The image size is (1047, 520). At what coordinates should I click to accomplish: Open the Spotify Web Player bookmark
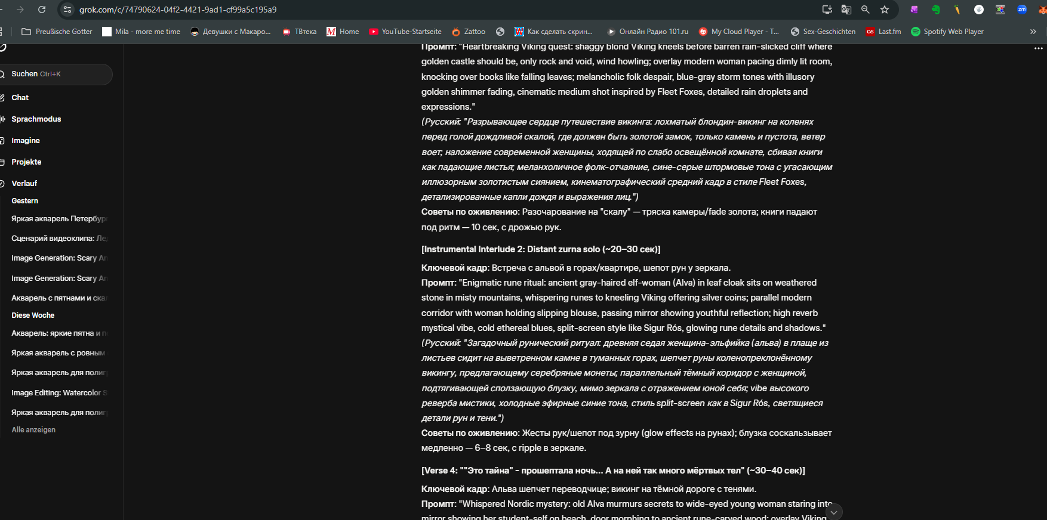947,32
